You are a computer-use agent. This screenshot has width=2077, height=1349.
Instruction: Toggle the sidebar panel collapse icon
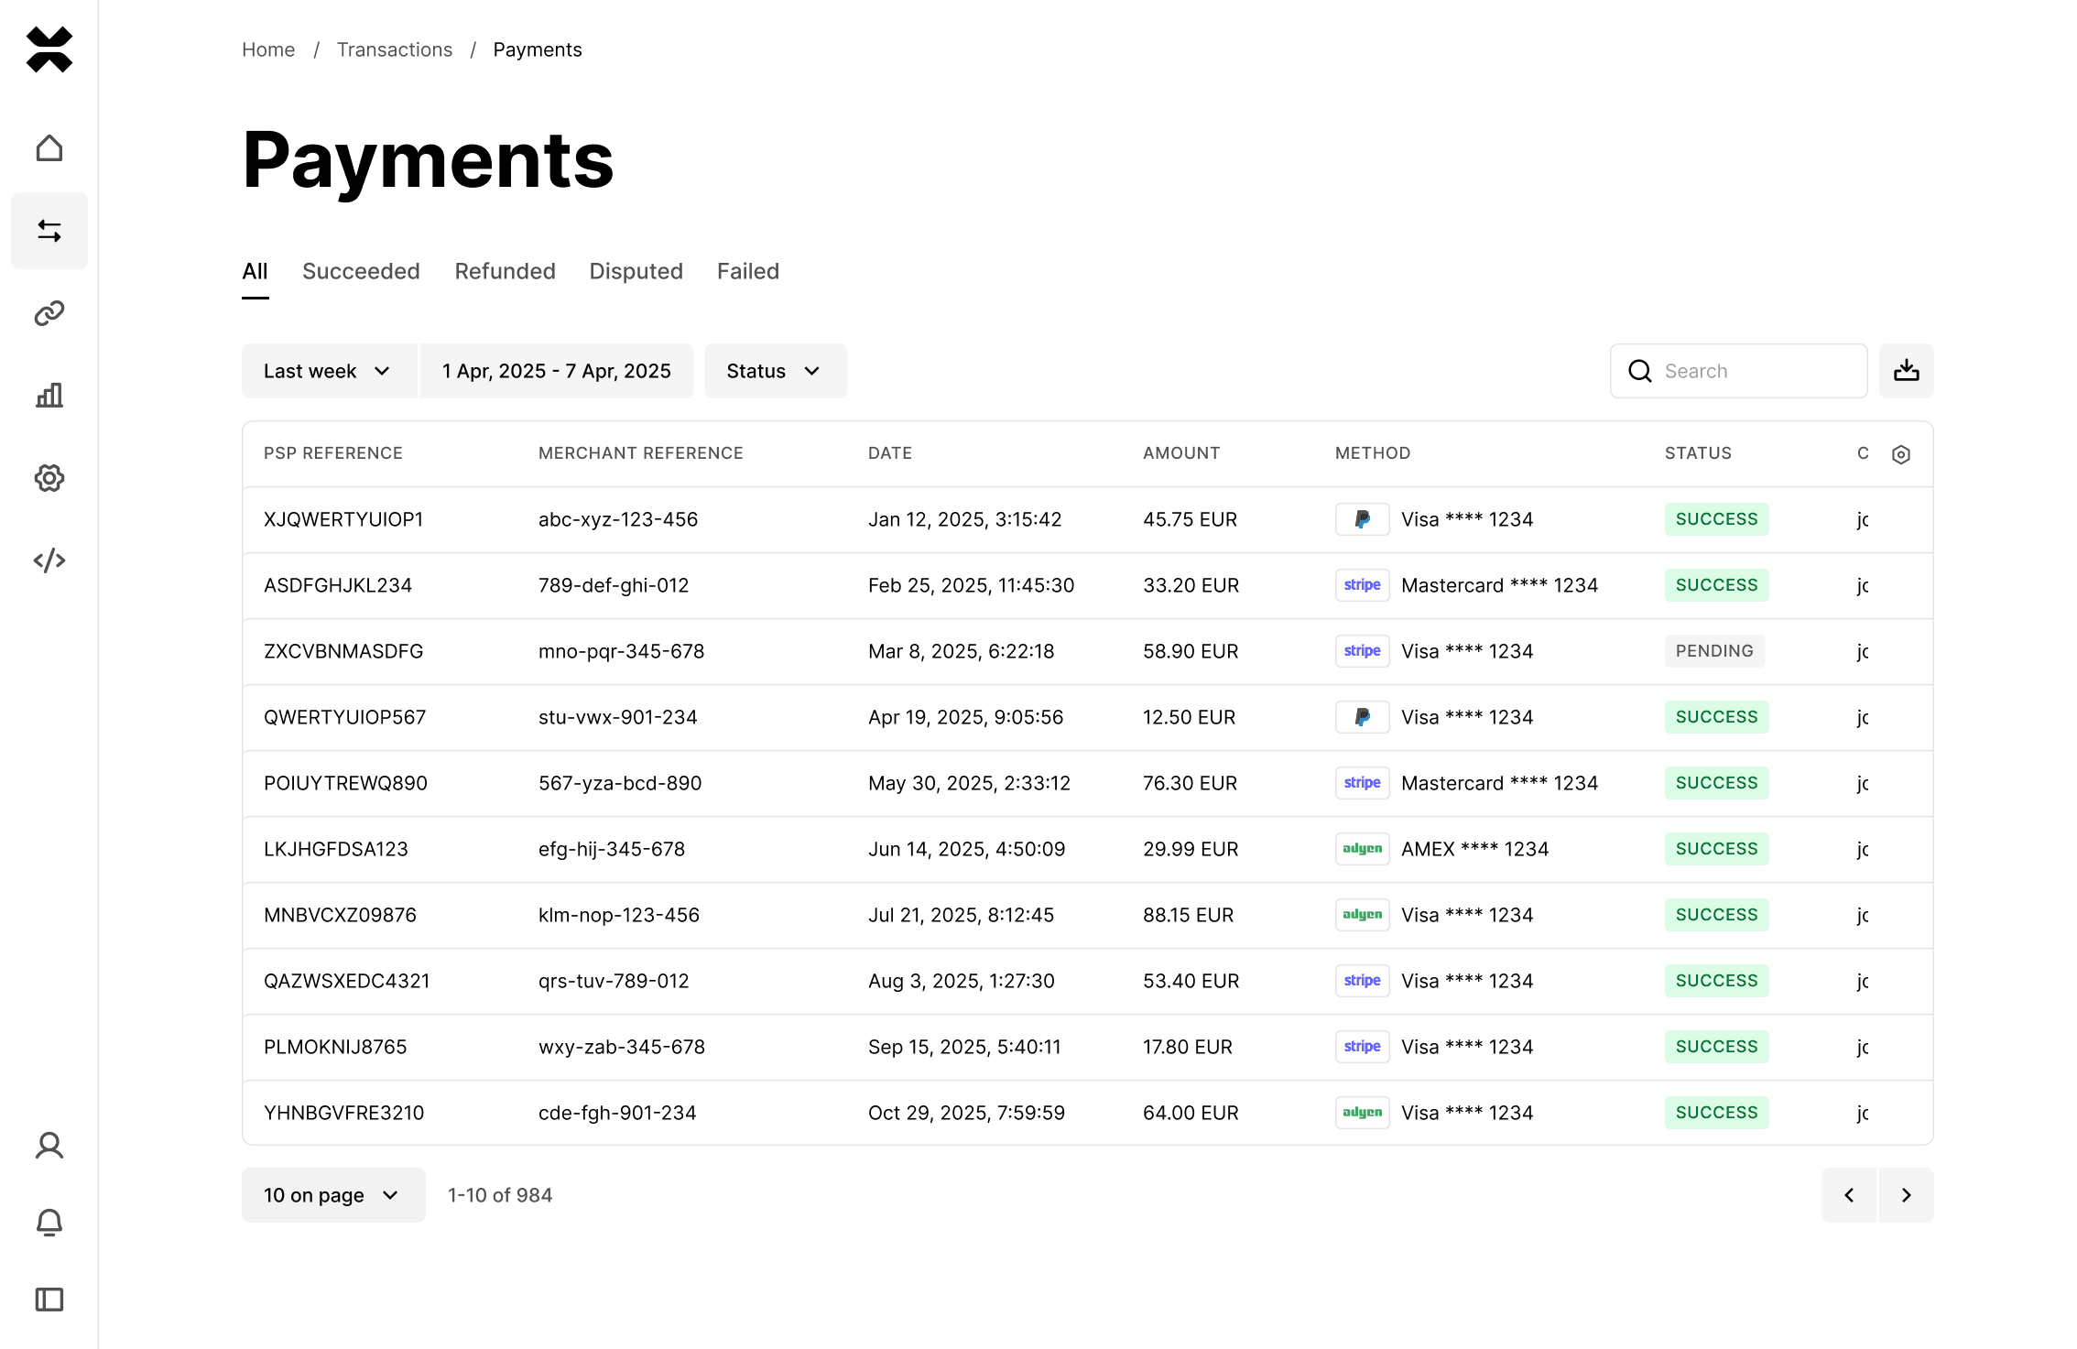pos(49,1300)
